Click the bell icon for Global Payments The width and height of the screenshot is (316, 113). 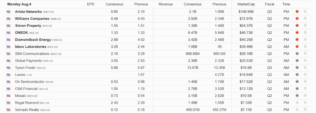pos(305,61)
